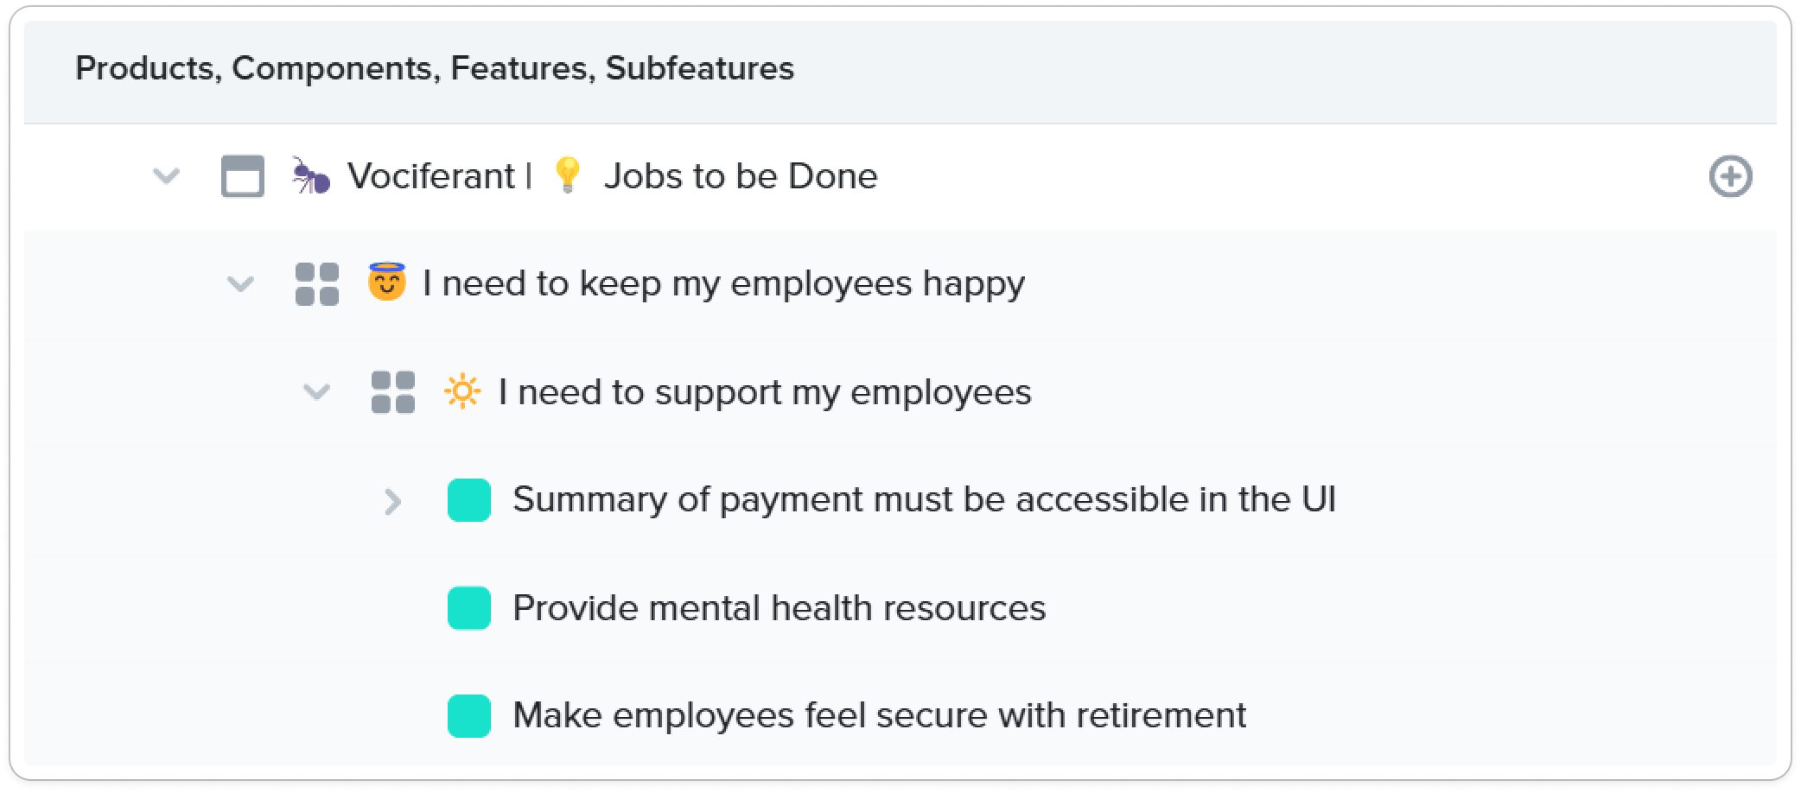Open I need to support my employees
The image size is (1801, 793).
(x=765, y=392)
